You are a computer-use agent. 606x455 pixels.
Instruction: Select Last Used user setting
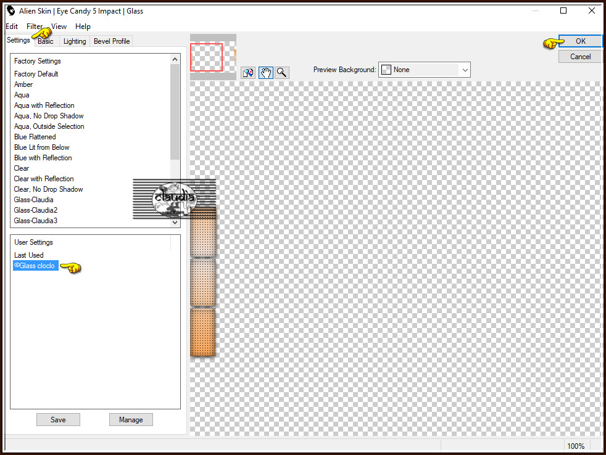click(x=28, y=255)
